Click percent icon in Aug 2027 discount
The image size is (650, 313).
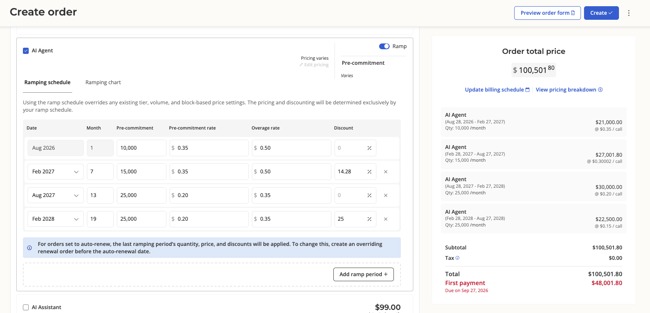click(x=369, y=195)
